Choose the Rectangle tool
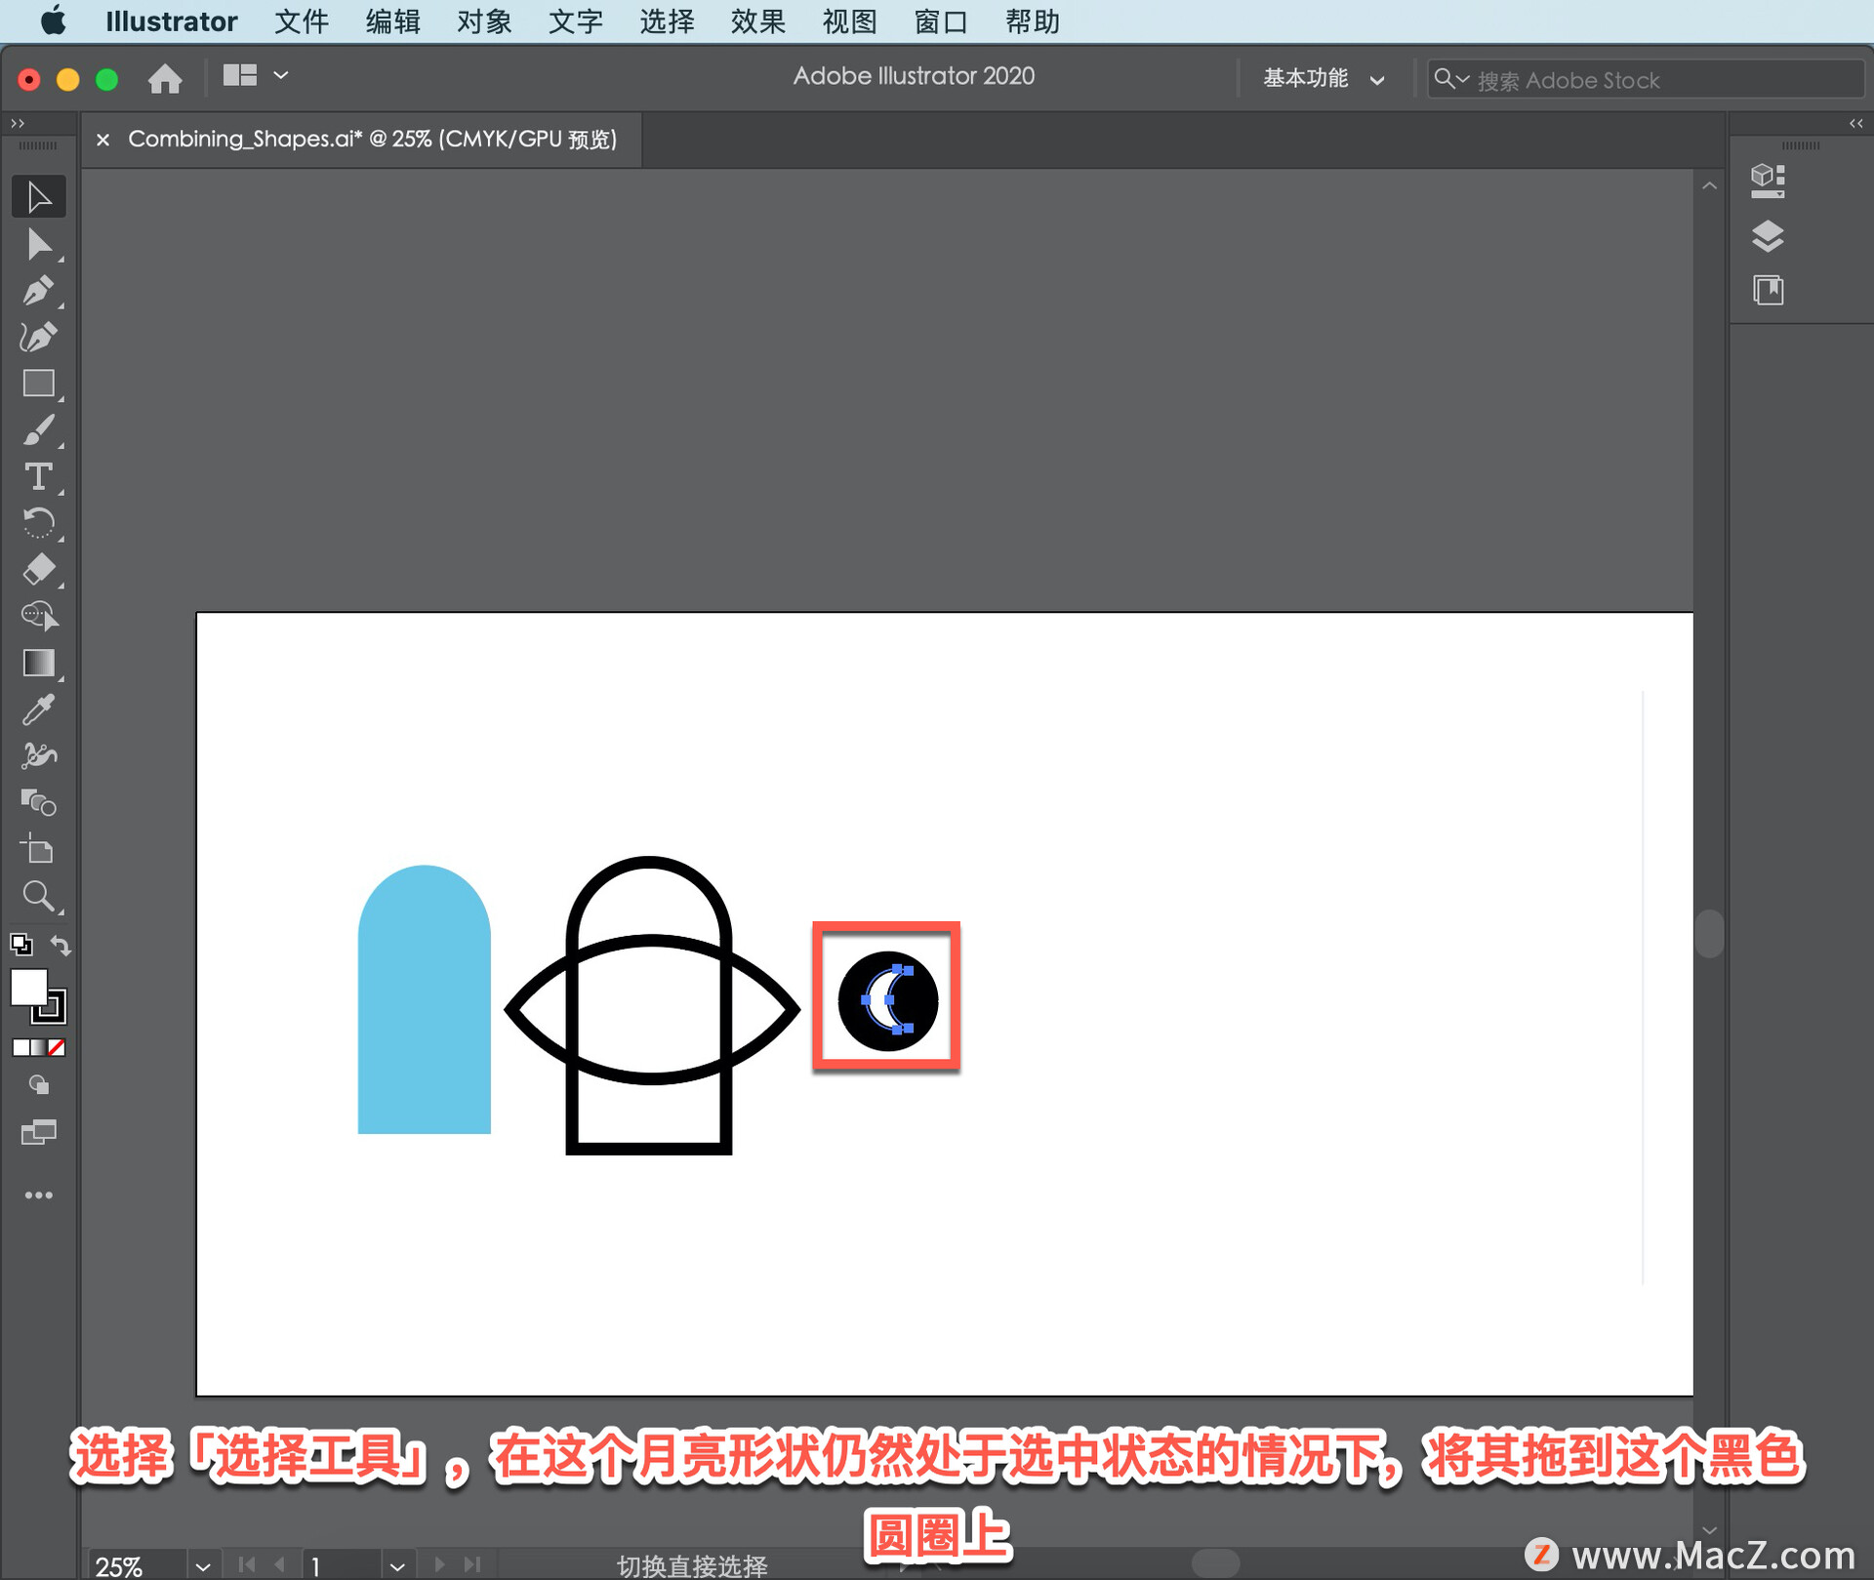 pyautogui.click(x=38, y=384)
